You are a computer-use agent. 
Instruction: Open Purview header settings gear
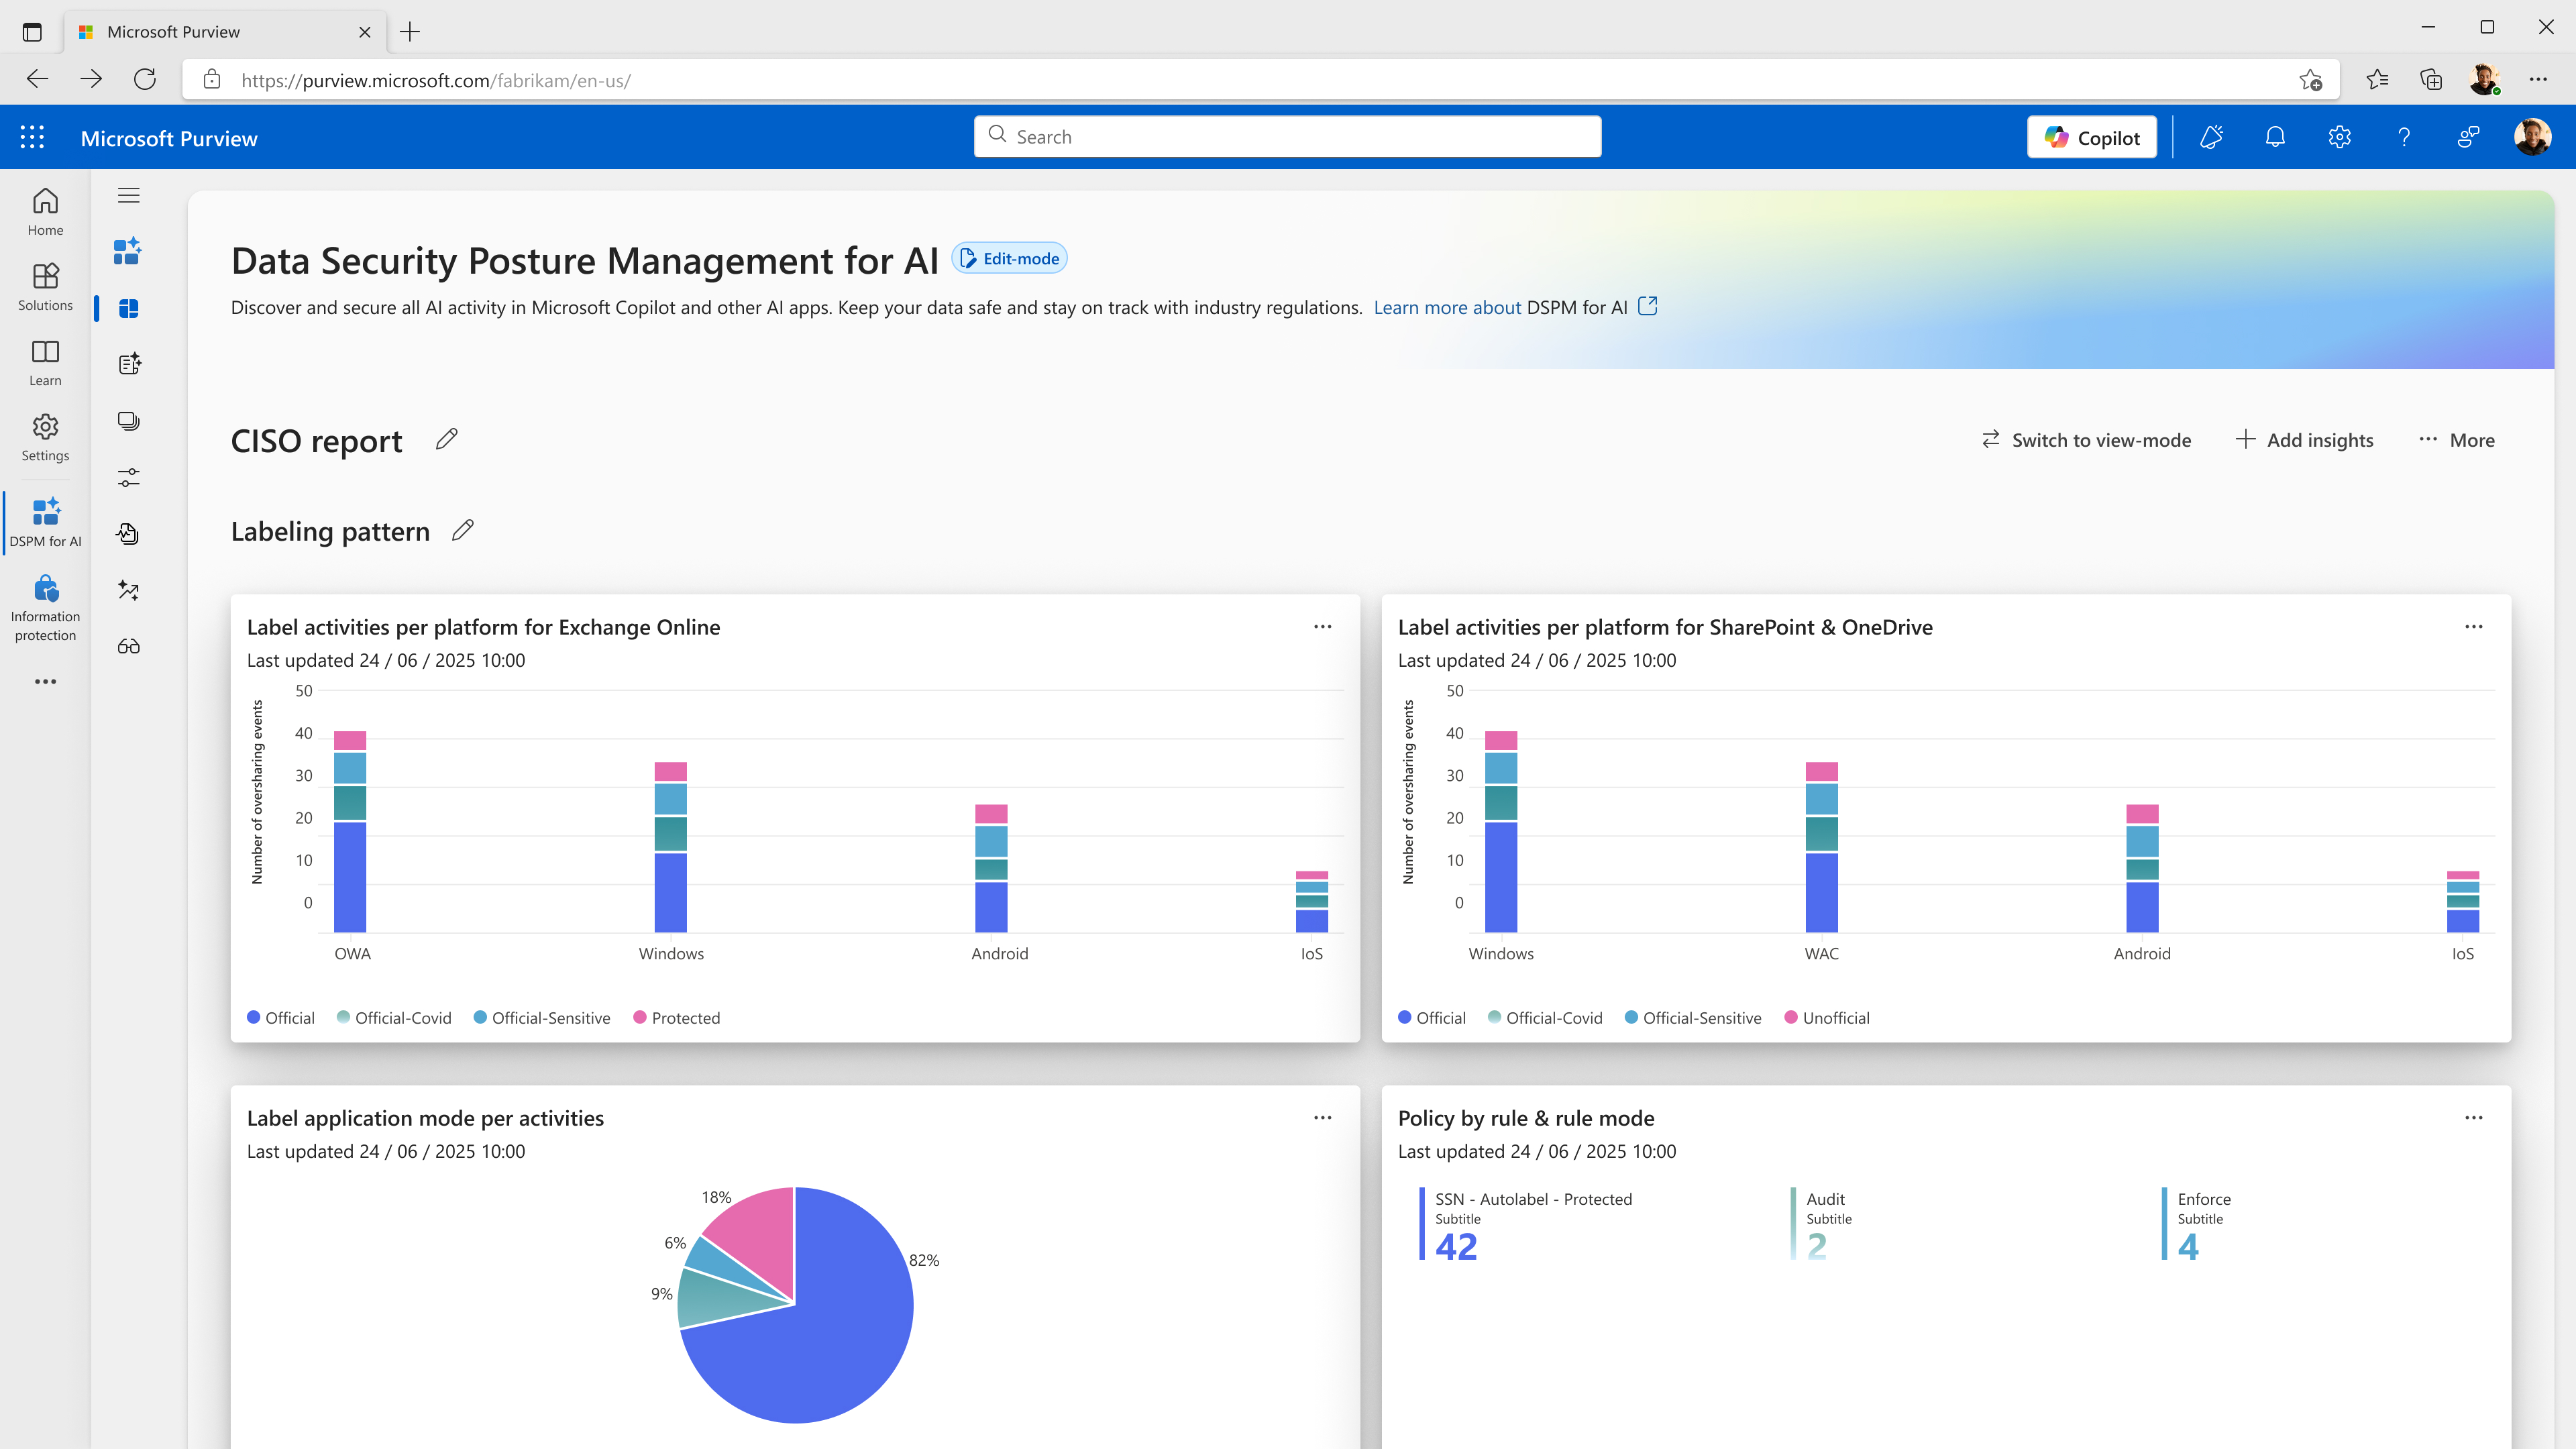pos(2339,137)
